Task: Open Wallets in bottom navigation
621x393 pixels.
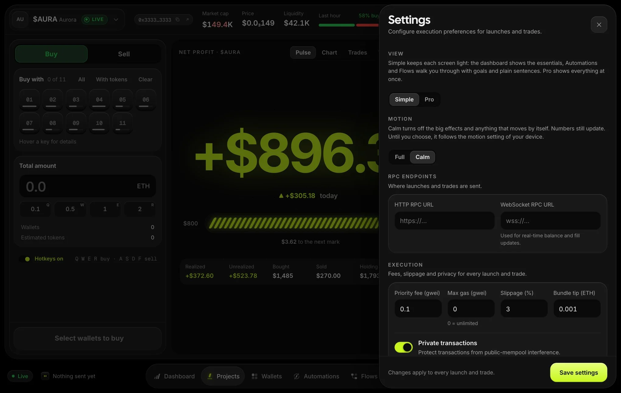Action: (x=267, y=376)
